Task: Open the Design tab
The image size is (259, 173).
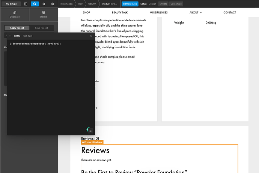Action: coord(152,4)
